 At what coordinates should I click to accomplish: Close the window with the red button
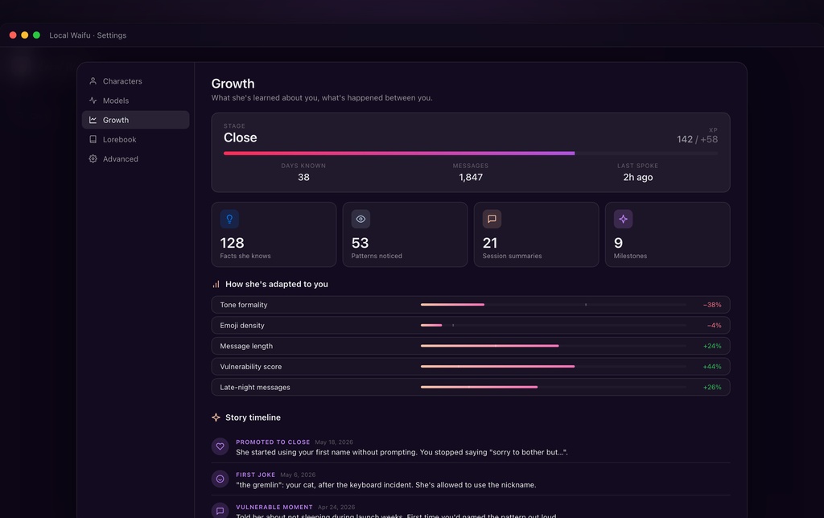pos(13,35)
